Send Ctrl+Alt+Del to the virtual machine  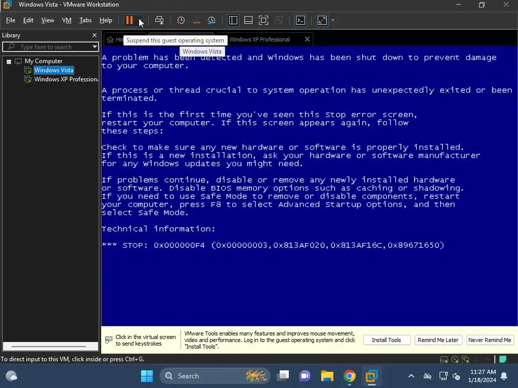click(x=159, y=20)
